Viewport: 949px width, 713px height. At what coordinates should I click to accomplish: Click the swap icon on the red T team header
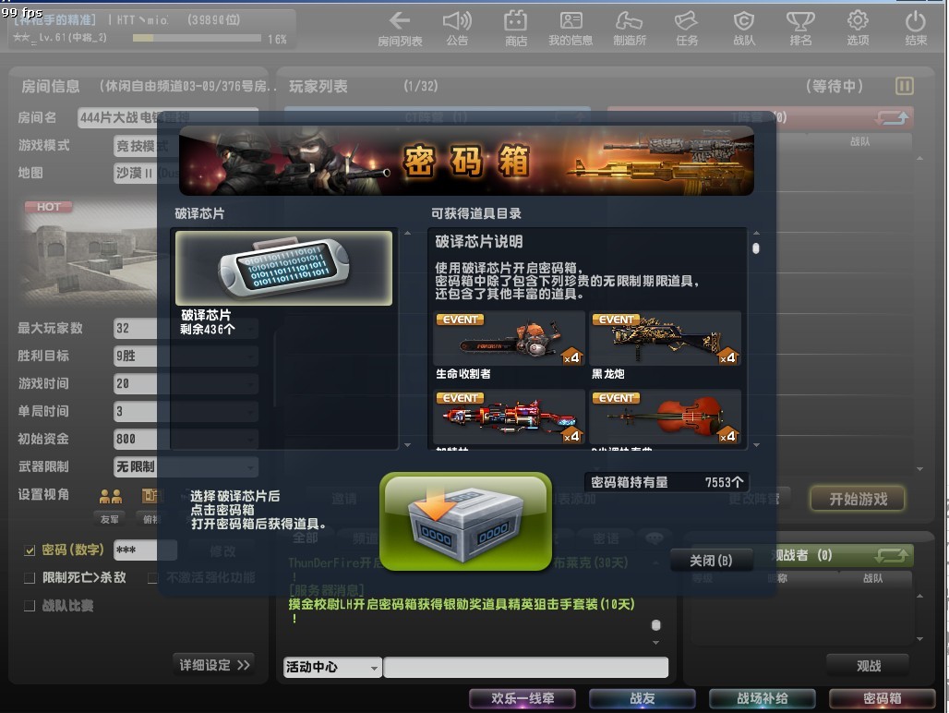pos(892,117)
